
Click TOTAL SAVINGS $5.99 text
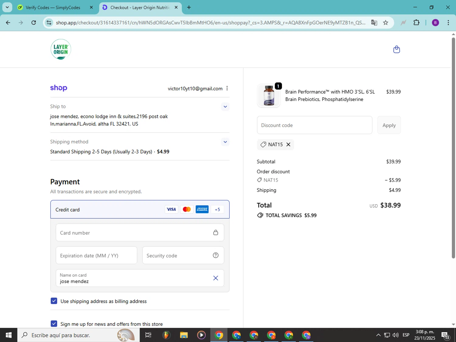291,215
